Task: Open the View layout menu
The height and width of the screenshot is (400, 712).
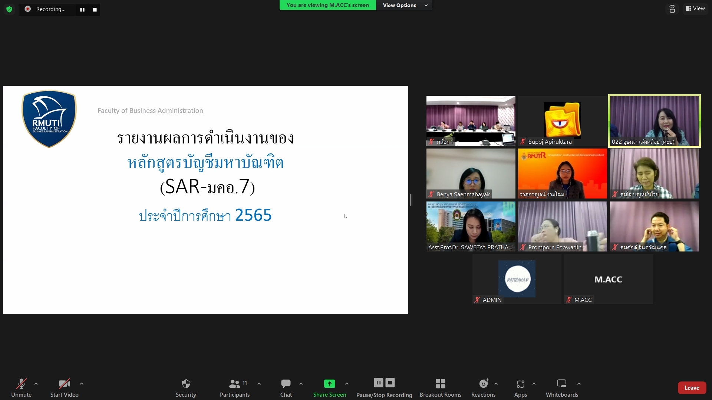Action: coord(695,9)
